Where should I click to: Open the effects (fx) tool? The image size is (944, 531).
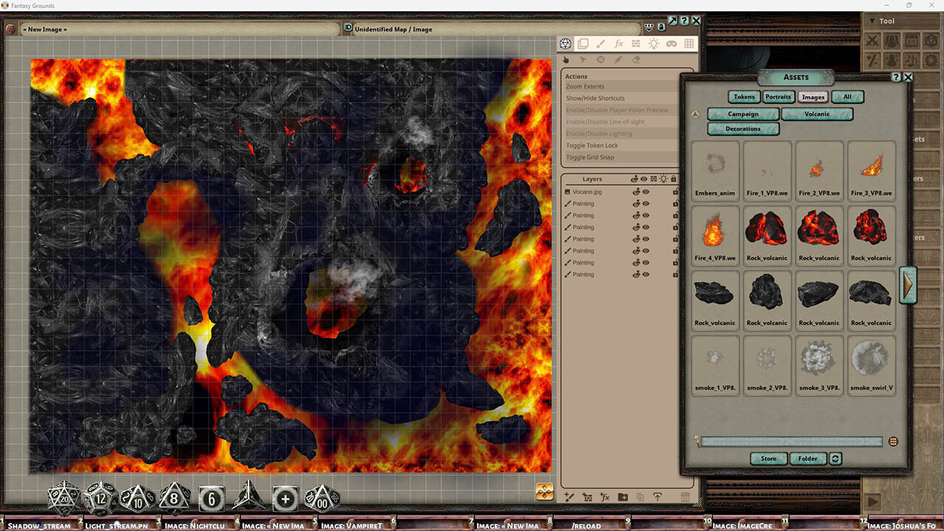point(619,44)
